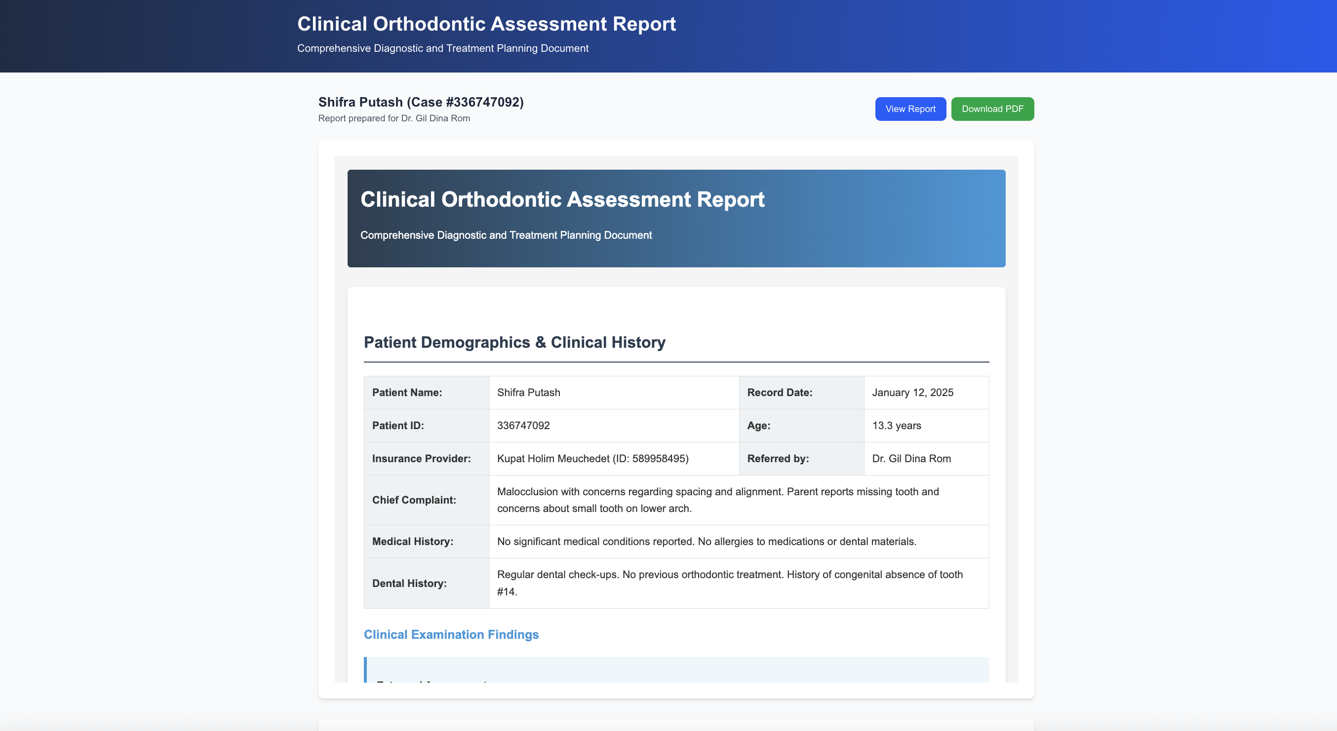This screenshot has height=731, width=1337.
Task: Click the Download PDF button
Action: point(992,109)
